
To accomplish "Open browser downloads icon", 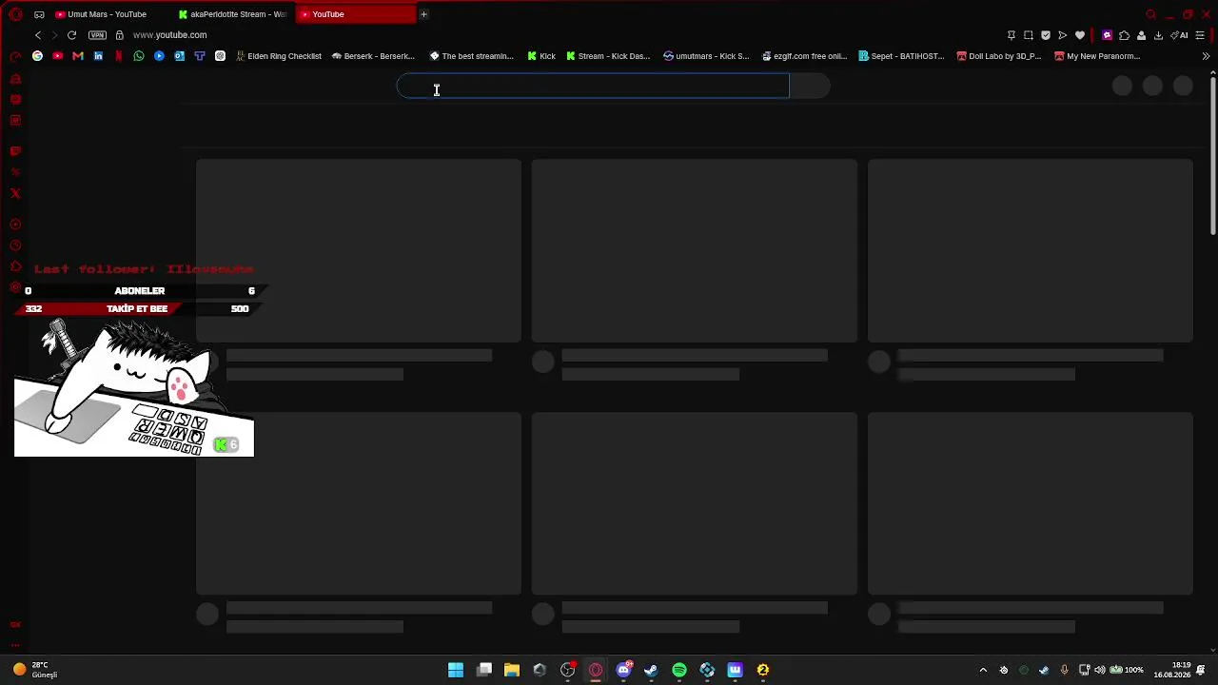I will pos(1158,35).
